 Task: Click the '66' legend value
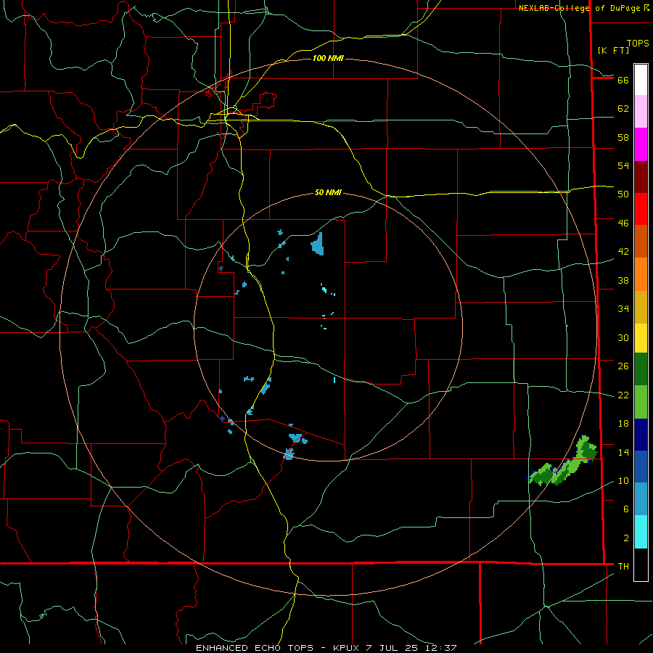point(623,81)
